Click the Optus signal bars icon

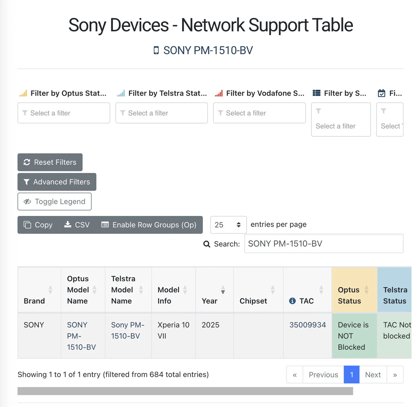(23, 93)
